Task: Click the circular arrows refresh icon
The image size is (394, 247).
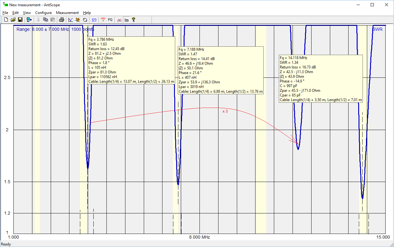Action: tap(85, 20)
